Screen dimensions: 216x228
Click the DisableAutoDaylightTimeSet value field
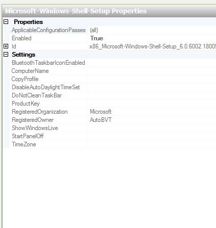click(152, 87)
